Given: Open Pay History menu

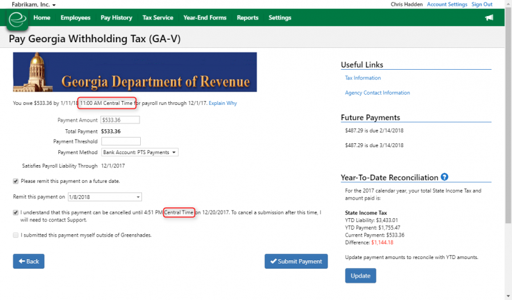Looking at the screenshot, I should coord(116,18).
